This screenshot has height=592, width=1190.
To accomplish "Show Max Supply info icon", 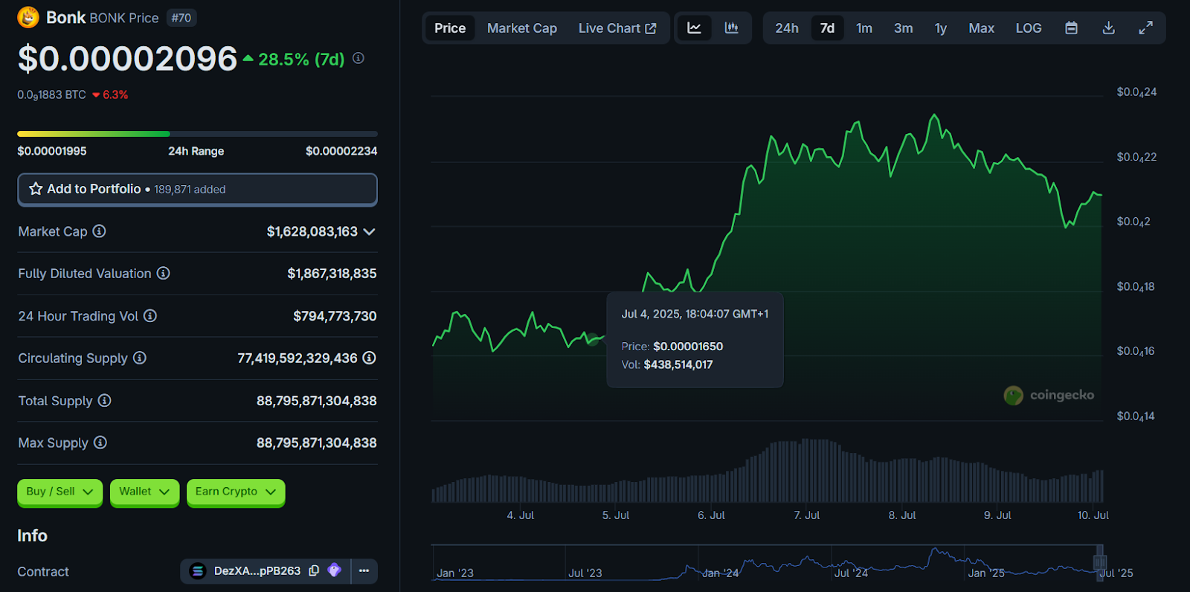I will point(100,443).
